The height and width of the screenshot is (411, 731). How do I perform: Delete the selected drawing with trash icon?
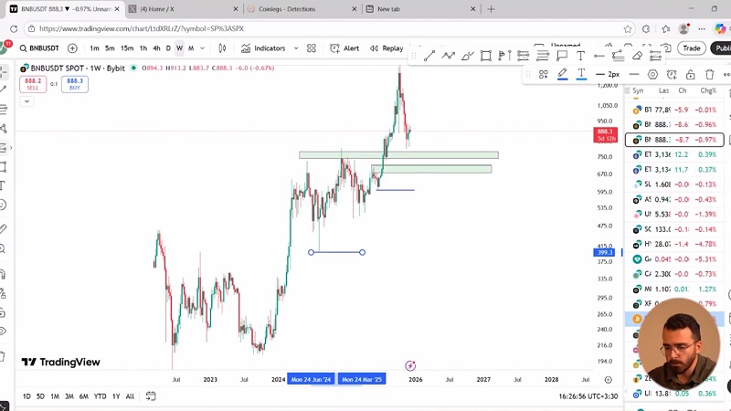[709, 74]
